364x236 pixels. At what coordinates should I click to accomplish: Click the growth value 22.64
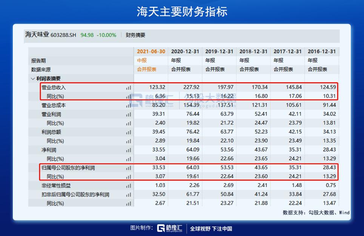pyautogui.click(x=227, y=177)
